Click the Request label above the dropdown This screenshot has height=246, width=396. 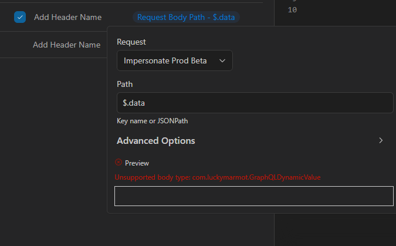131,42
